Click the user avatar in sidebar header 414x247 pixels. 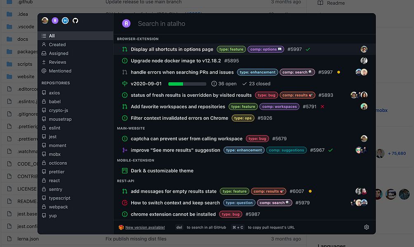[x=45, y=21]
